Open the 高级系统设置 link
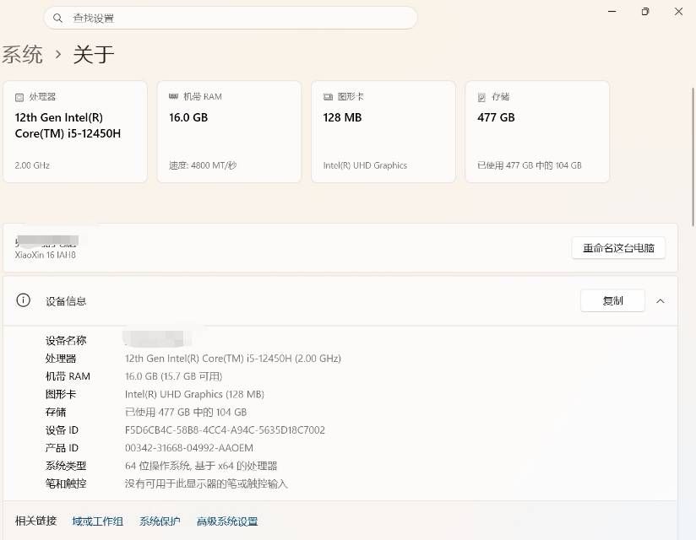Image resolution: width=696 pixels, height=540 pixels. pyautogui.click(x=227, y=521)
